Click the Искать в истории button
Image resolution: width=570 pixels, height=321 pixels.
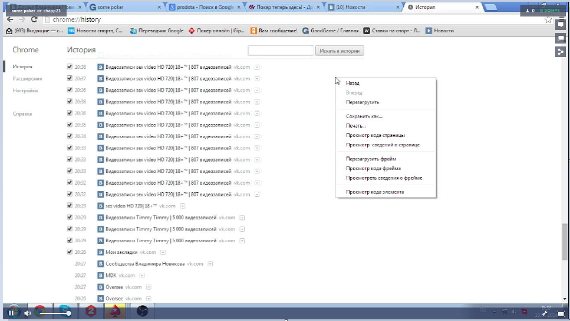[340, 51]
